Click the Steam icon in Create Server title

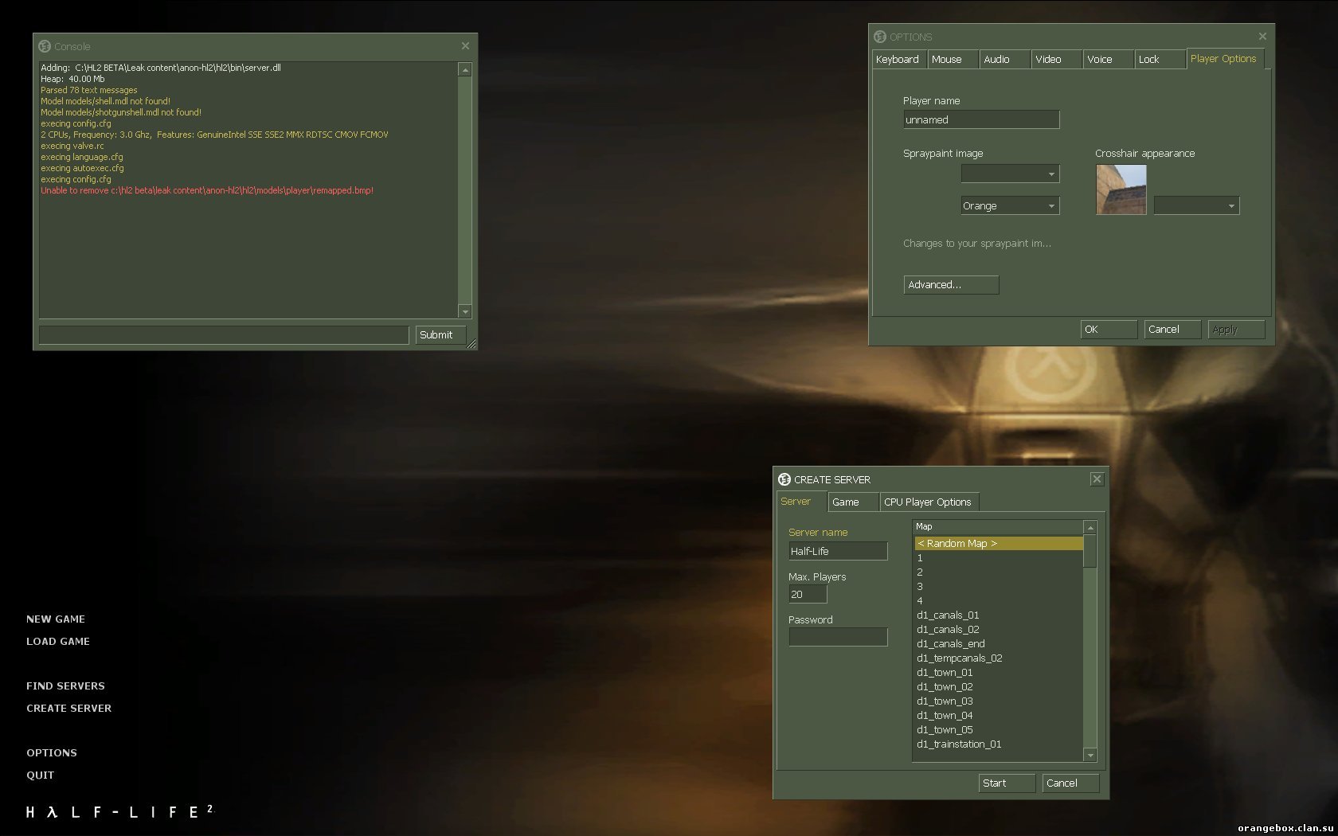point(784,479)
